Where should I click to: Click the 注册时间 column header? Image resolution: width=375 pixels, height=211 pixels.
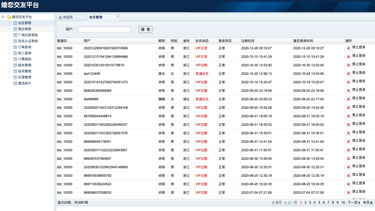[x=248, y=41]
